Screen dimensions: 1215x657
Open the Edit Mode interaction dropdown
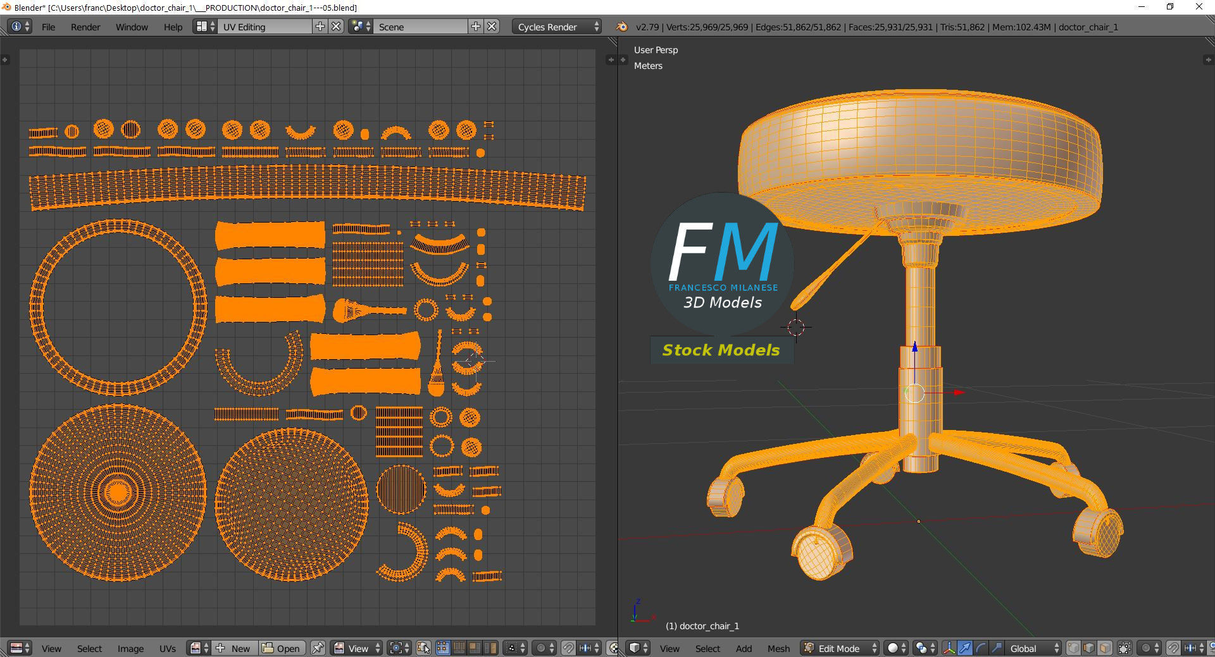pos(840,648)
